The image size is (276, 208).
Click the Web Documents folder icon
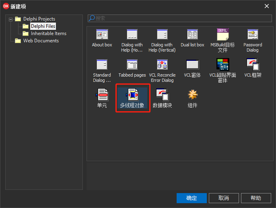[18, 41]
